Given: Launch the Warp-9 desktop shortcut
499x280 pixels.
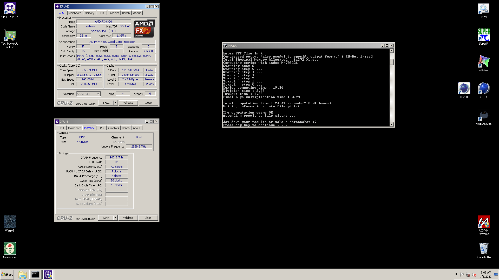Looking at the screenshot, I should 10,223.
